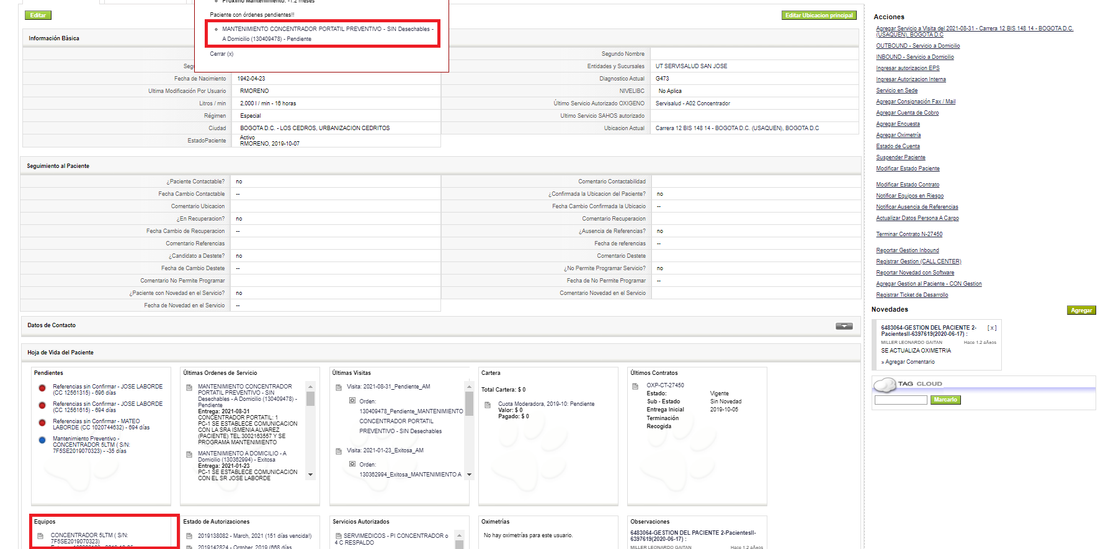Open Agregar Cuenta de Cobro link
1103x549 pixels.
click(x=907, y=113)
